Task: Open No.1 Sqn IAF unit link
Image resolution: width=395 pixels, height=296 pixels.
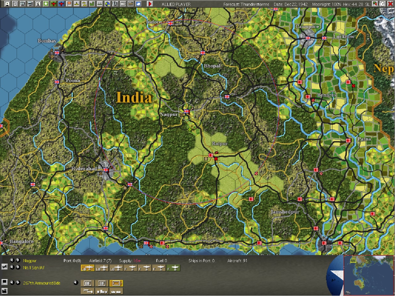Action: [34, 268]
